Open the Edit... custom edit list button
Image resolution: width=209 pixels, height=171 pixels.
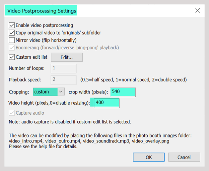tap(67, 57)
